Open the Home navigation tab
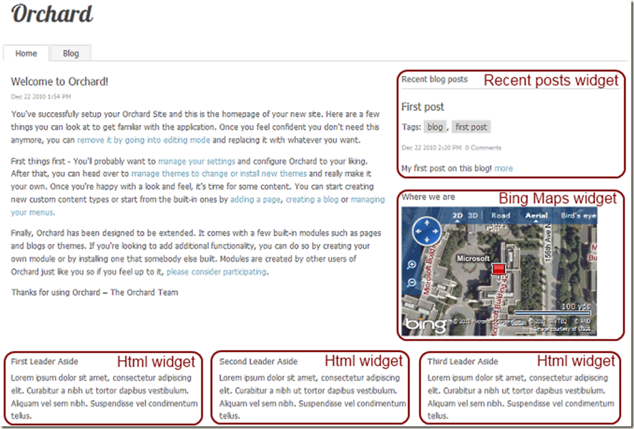The image size is (634, 429). click(x=27, y=53)
